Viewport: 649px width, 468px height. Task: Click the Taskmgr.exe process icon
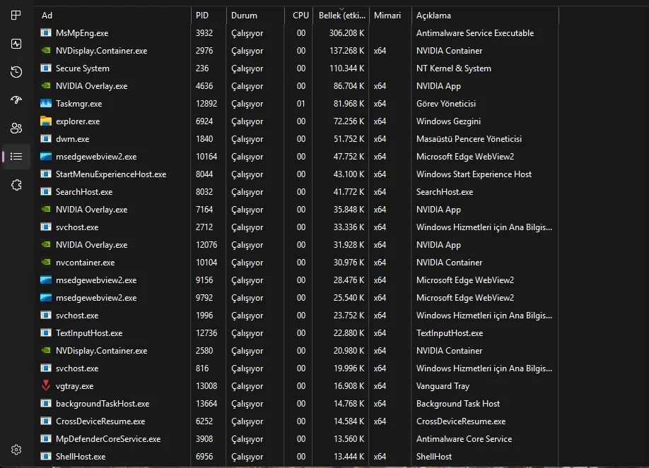pos(46,103)
